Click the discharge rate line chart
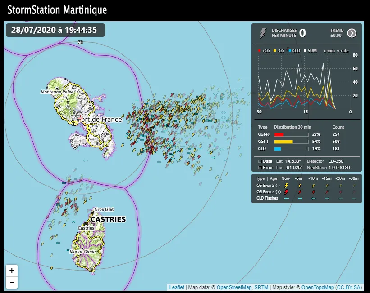The height and width of the screenshot is (293, 370). point(304,82)
